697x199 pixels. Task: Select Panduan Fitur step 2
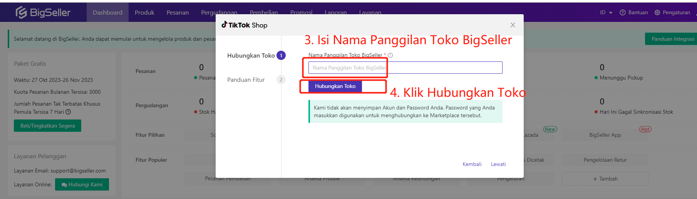tap(256, 80)
